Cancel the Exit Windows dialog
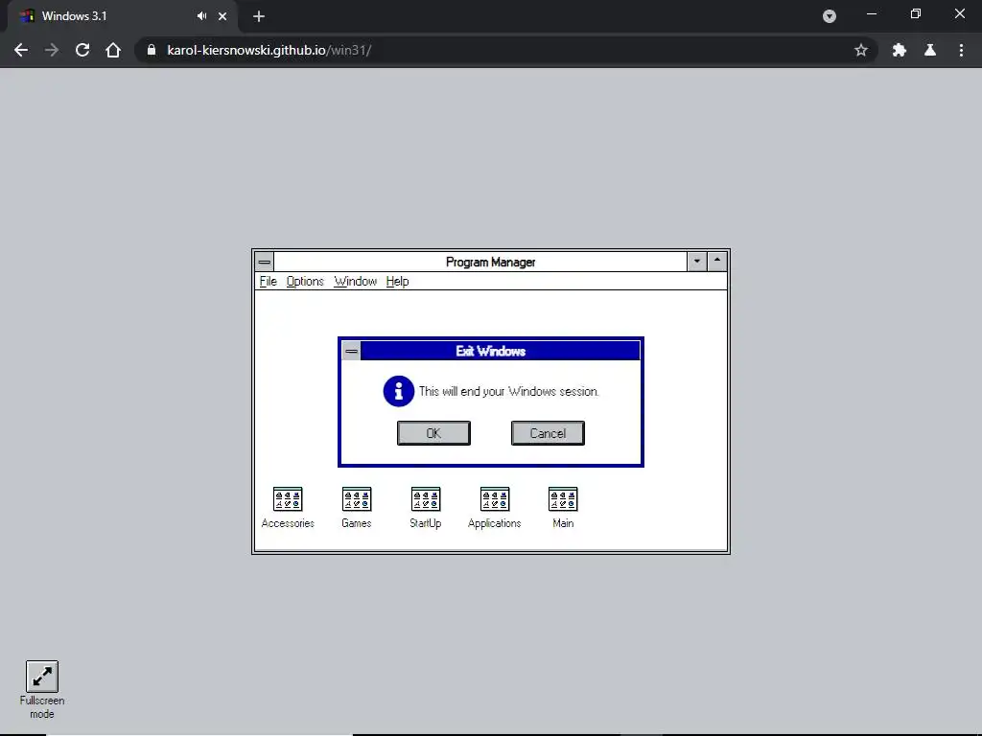The image size is (982, 736). point(548,433)
